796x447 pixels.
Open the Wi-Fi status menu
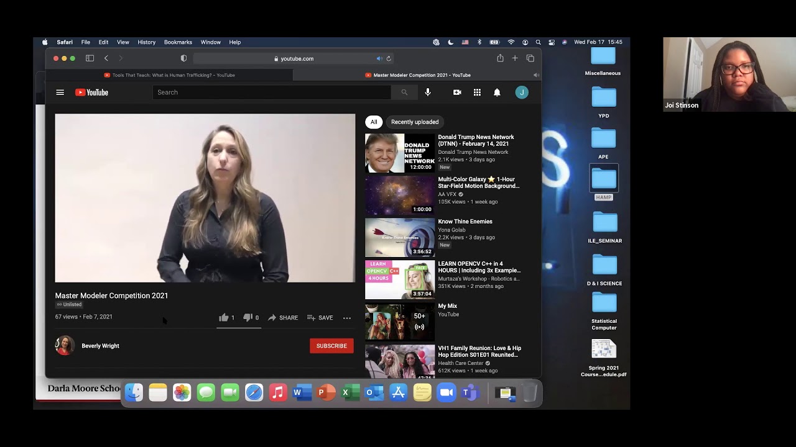click(x=511, y=42)
